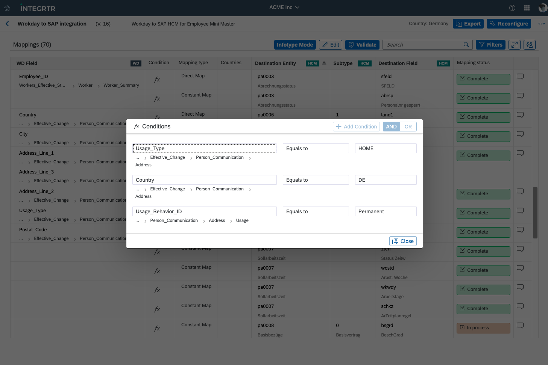The width and height of the screenshot is (548, 365).
Task: Open the table settings gear icon
Action: coord(529,44)
